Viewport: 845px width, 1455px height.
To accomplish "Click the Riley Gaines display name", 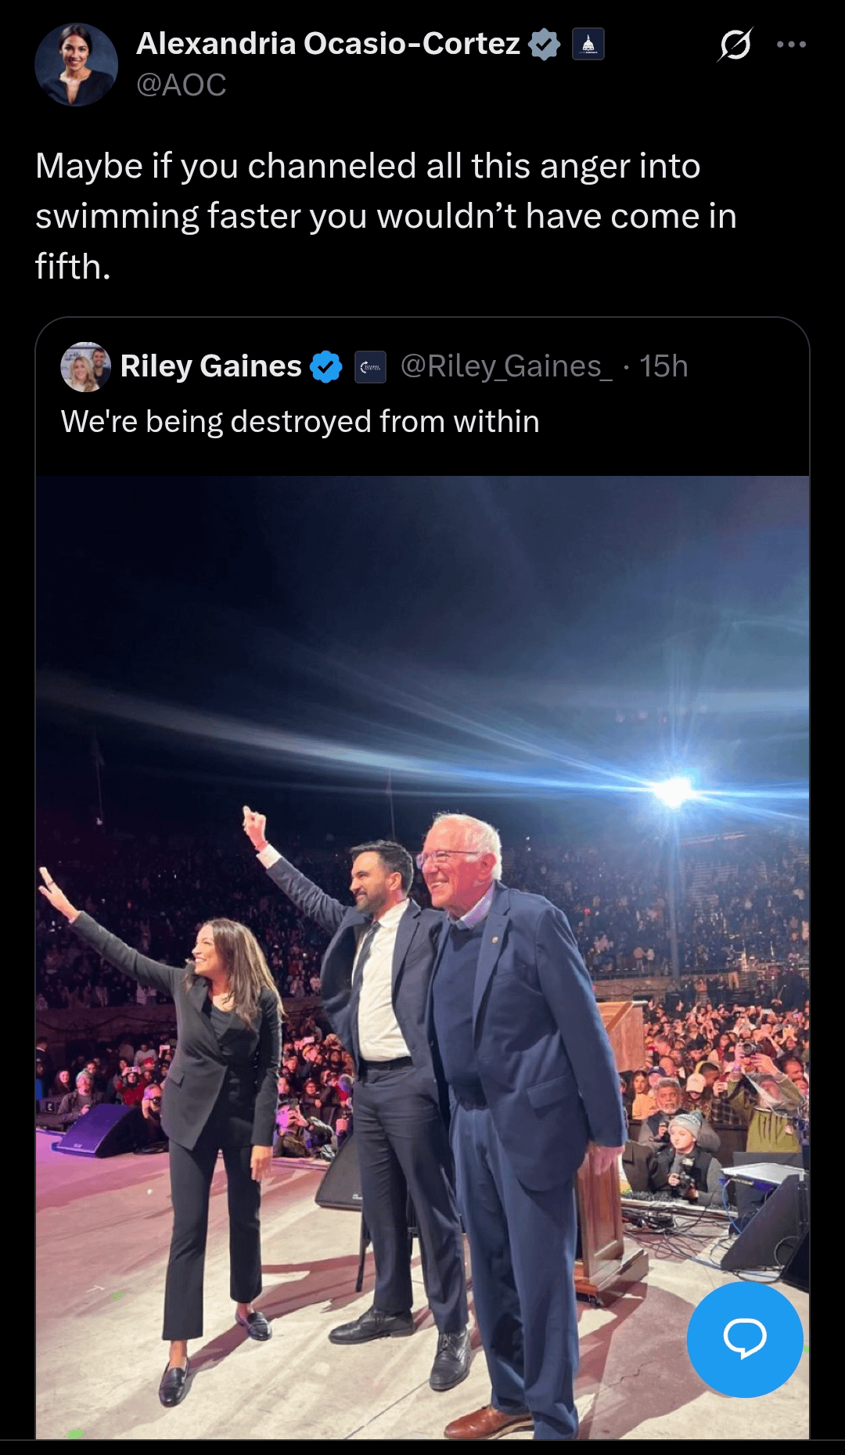I will click(x=210, y=366).
